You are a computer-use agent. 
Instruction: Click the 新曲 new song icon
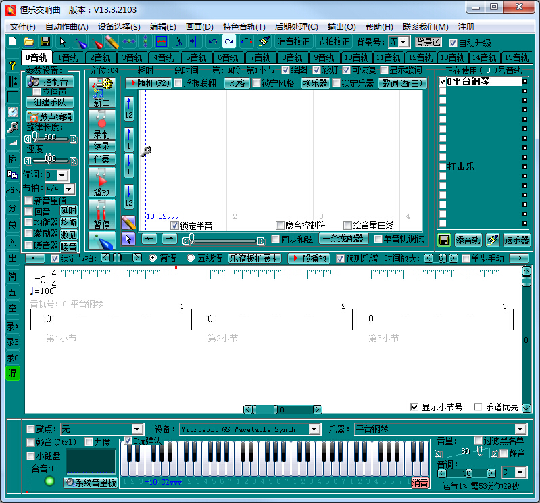click(101, 93)
